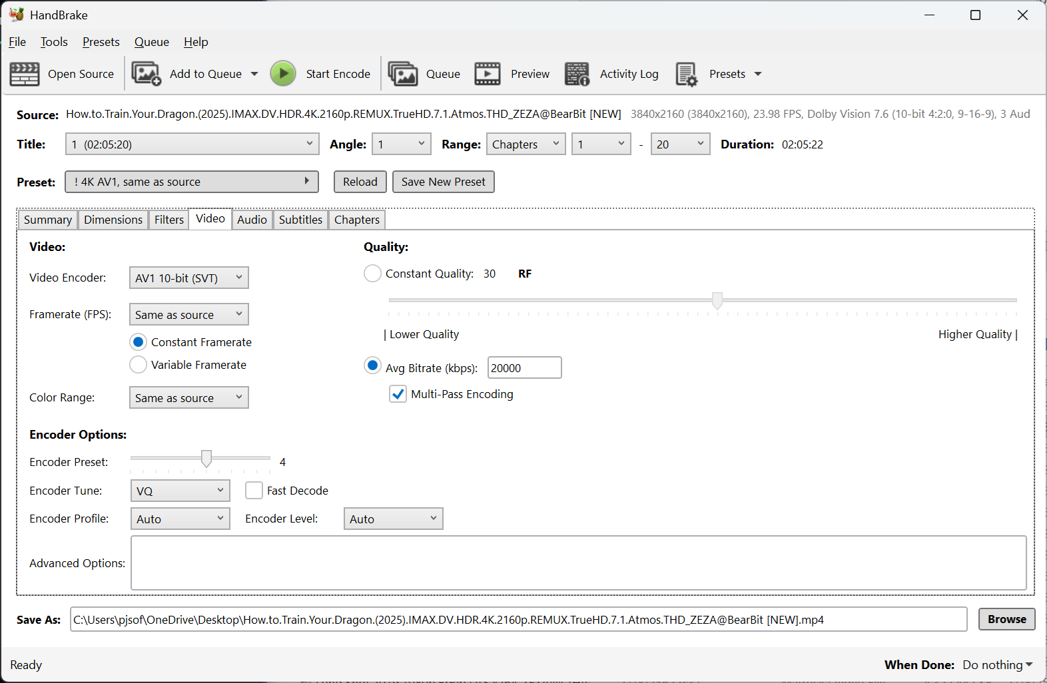
Task: Enable the Fast Decode checkbox
Action: coord(254,491)
